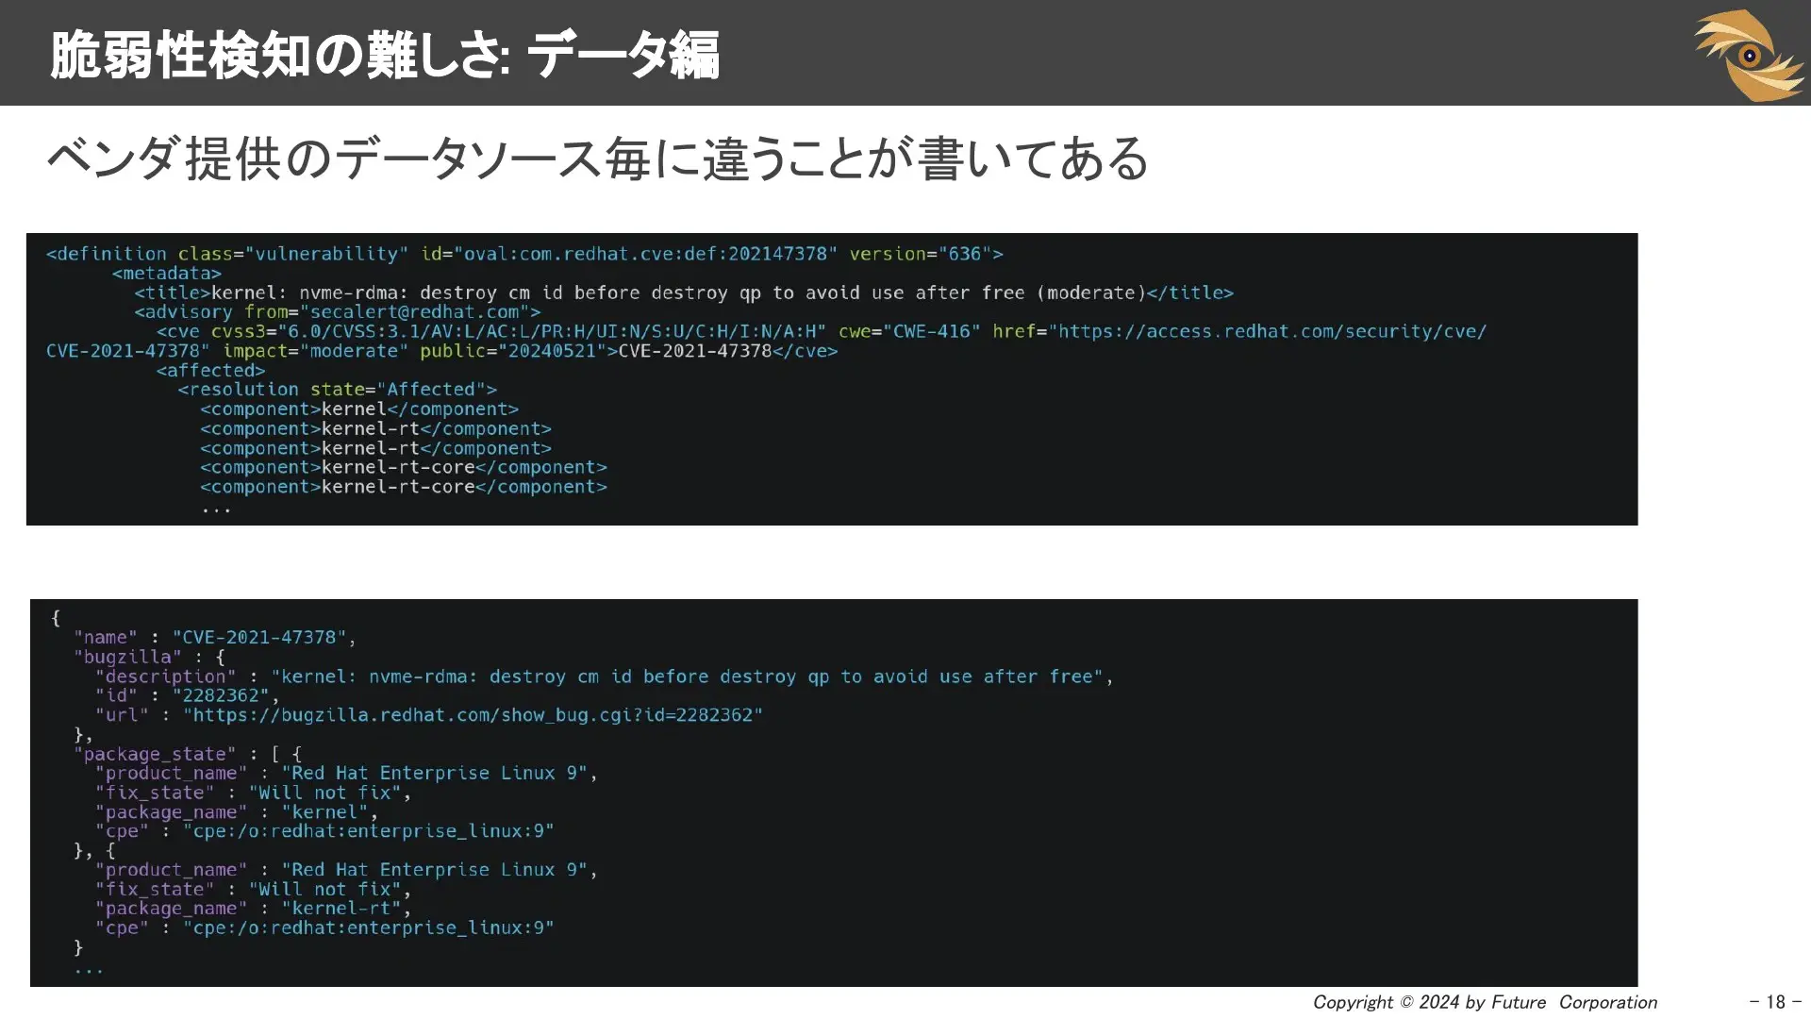The height and width of the screenshot is (1019, 1811).
Task: Click the Future Corporation copyright text
Action: click(1485, 1002)
